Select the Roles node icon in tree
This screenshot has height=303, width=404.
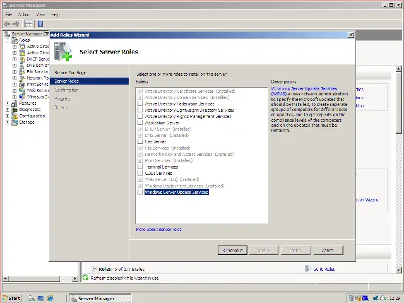click(15, 40)
